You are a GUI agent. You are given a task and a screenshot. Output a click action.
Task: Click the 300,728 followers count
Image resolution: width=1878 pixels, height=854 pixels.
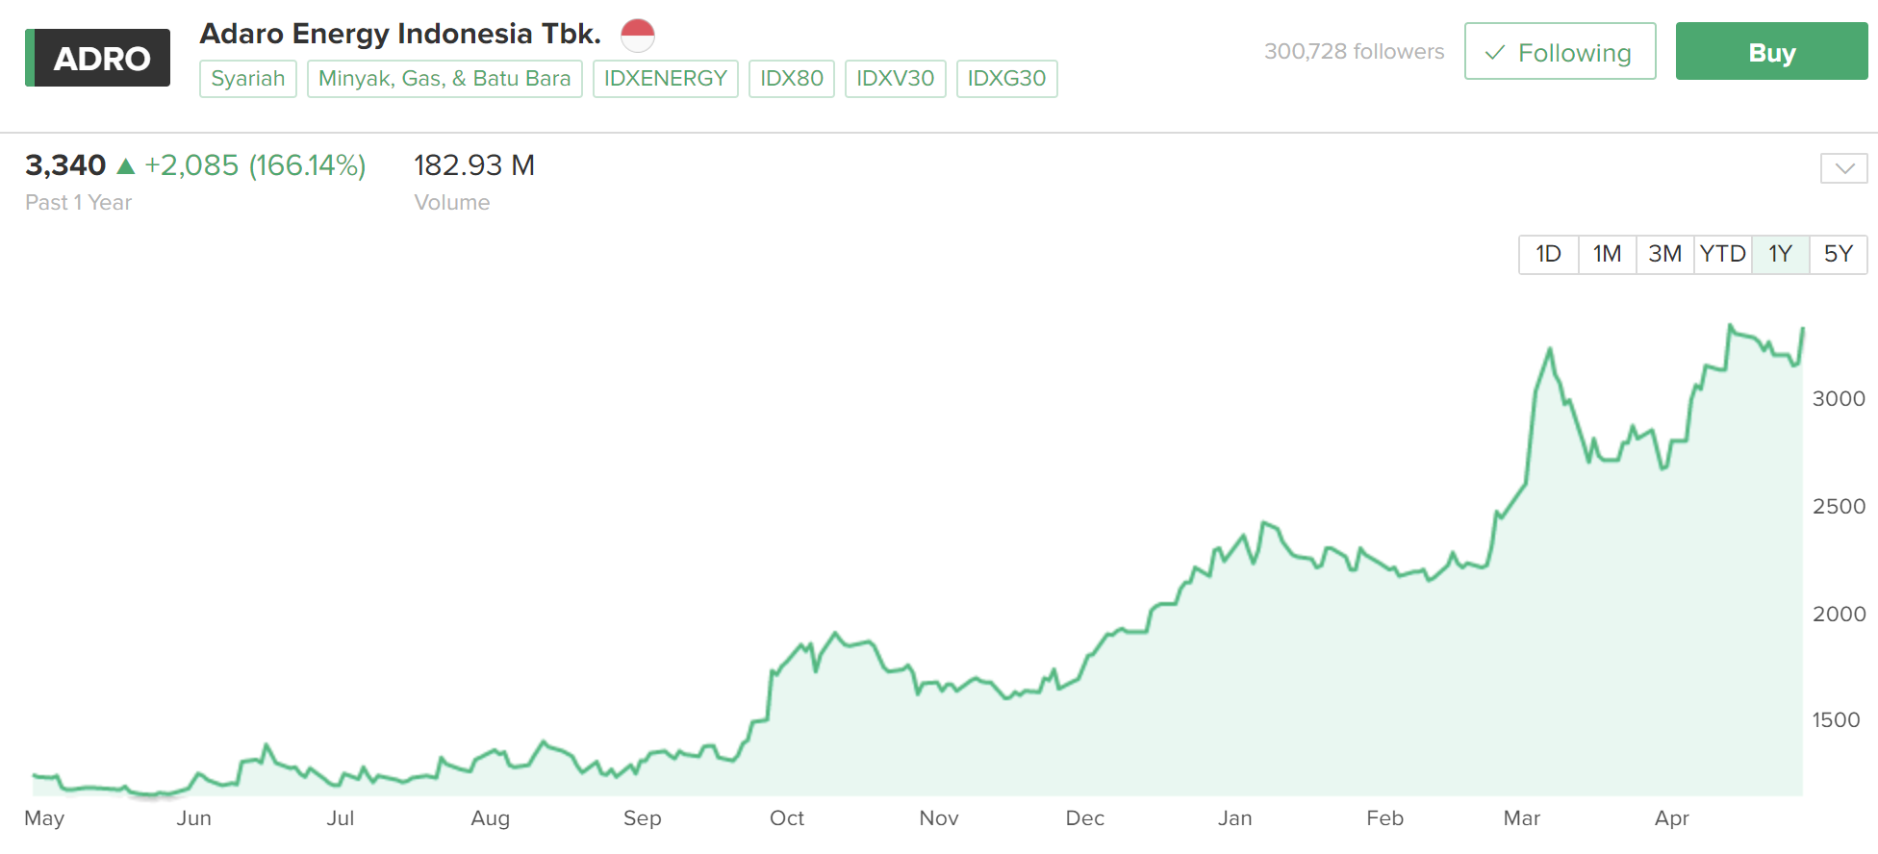(x=1354, y=52)
